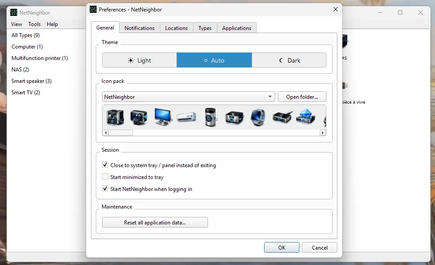Maximize the NetNeighbor main window
Screen dimensions: 435x265
tap(400, 12)
